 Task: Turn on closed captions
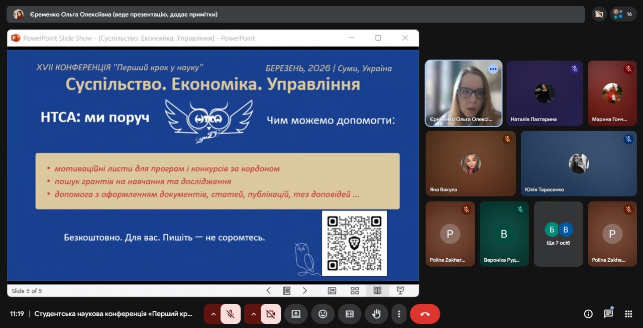point(349,314)
